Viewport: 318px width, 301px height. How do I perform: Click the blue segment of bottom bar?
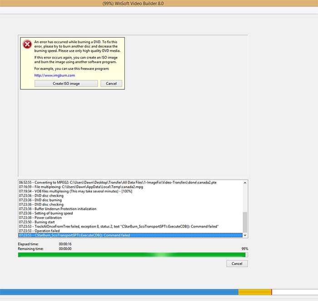(119, 292)
